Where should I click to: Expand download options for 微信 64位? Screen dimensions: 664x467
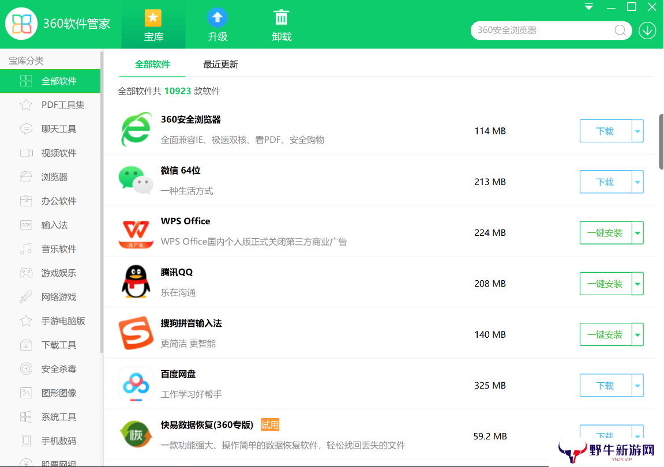coord(637,182)
